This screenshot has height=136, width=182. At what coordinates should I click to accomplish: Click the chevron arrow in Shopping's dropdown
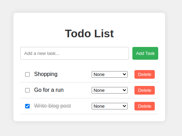pyautogui.click(x=124, y=74)
